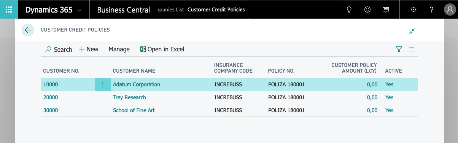Go back with the arrow button

point(28,30)
